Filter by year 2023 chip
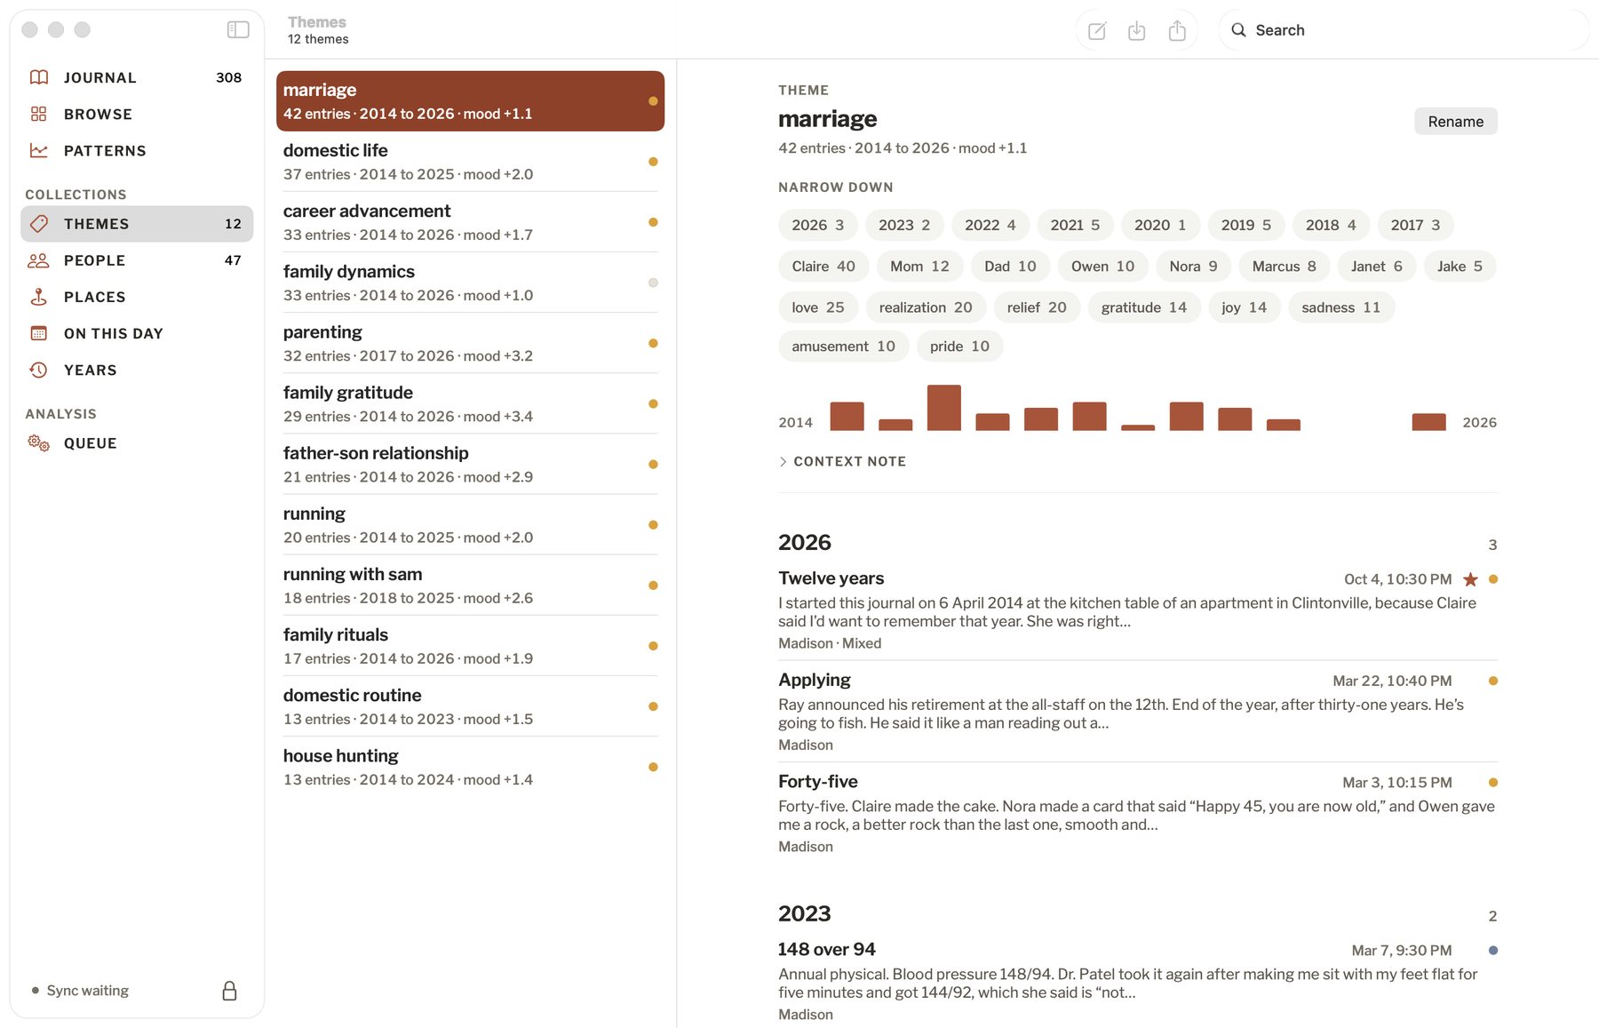 pos(904,225)
